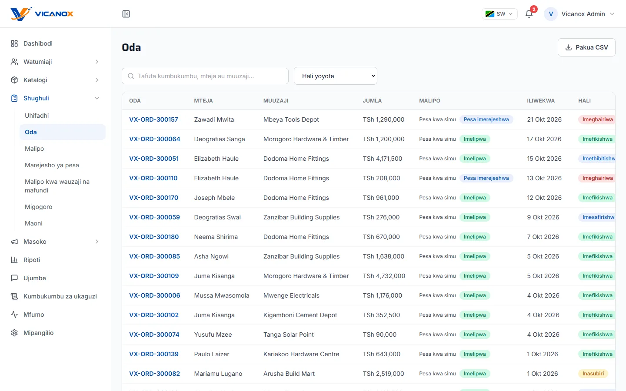Open the Malipo submenu item
The width and height of the screenshot is (626, 391).
[x=63, y=149]
